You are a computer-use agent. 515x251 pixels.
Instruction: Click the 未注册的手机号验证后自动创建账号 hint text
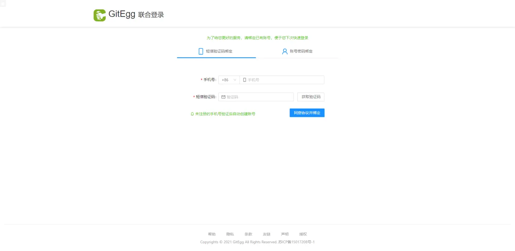point(225,114)
